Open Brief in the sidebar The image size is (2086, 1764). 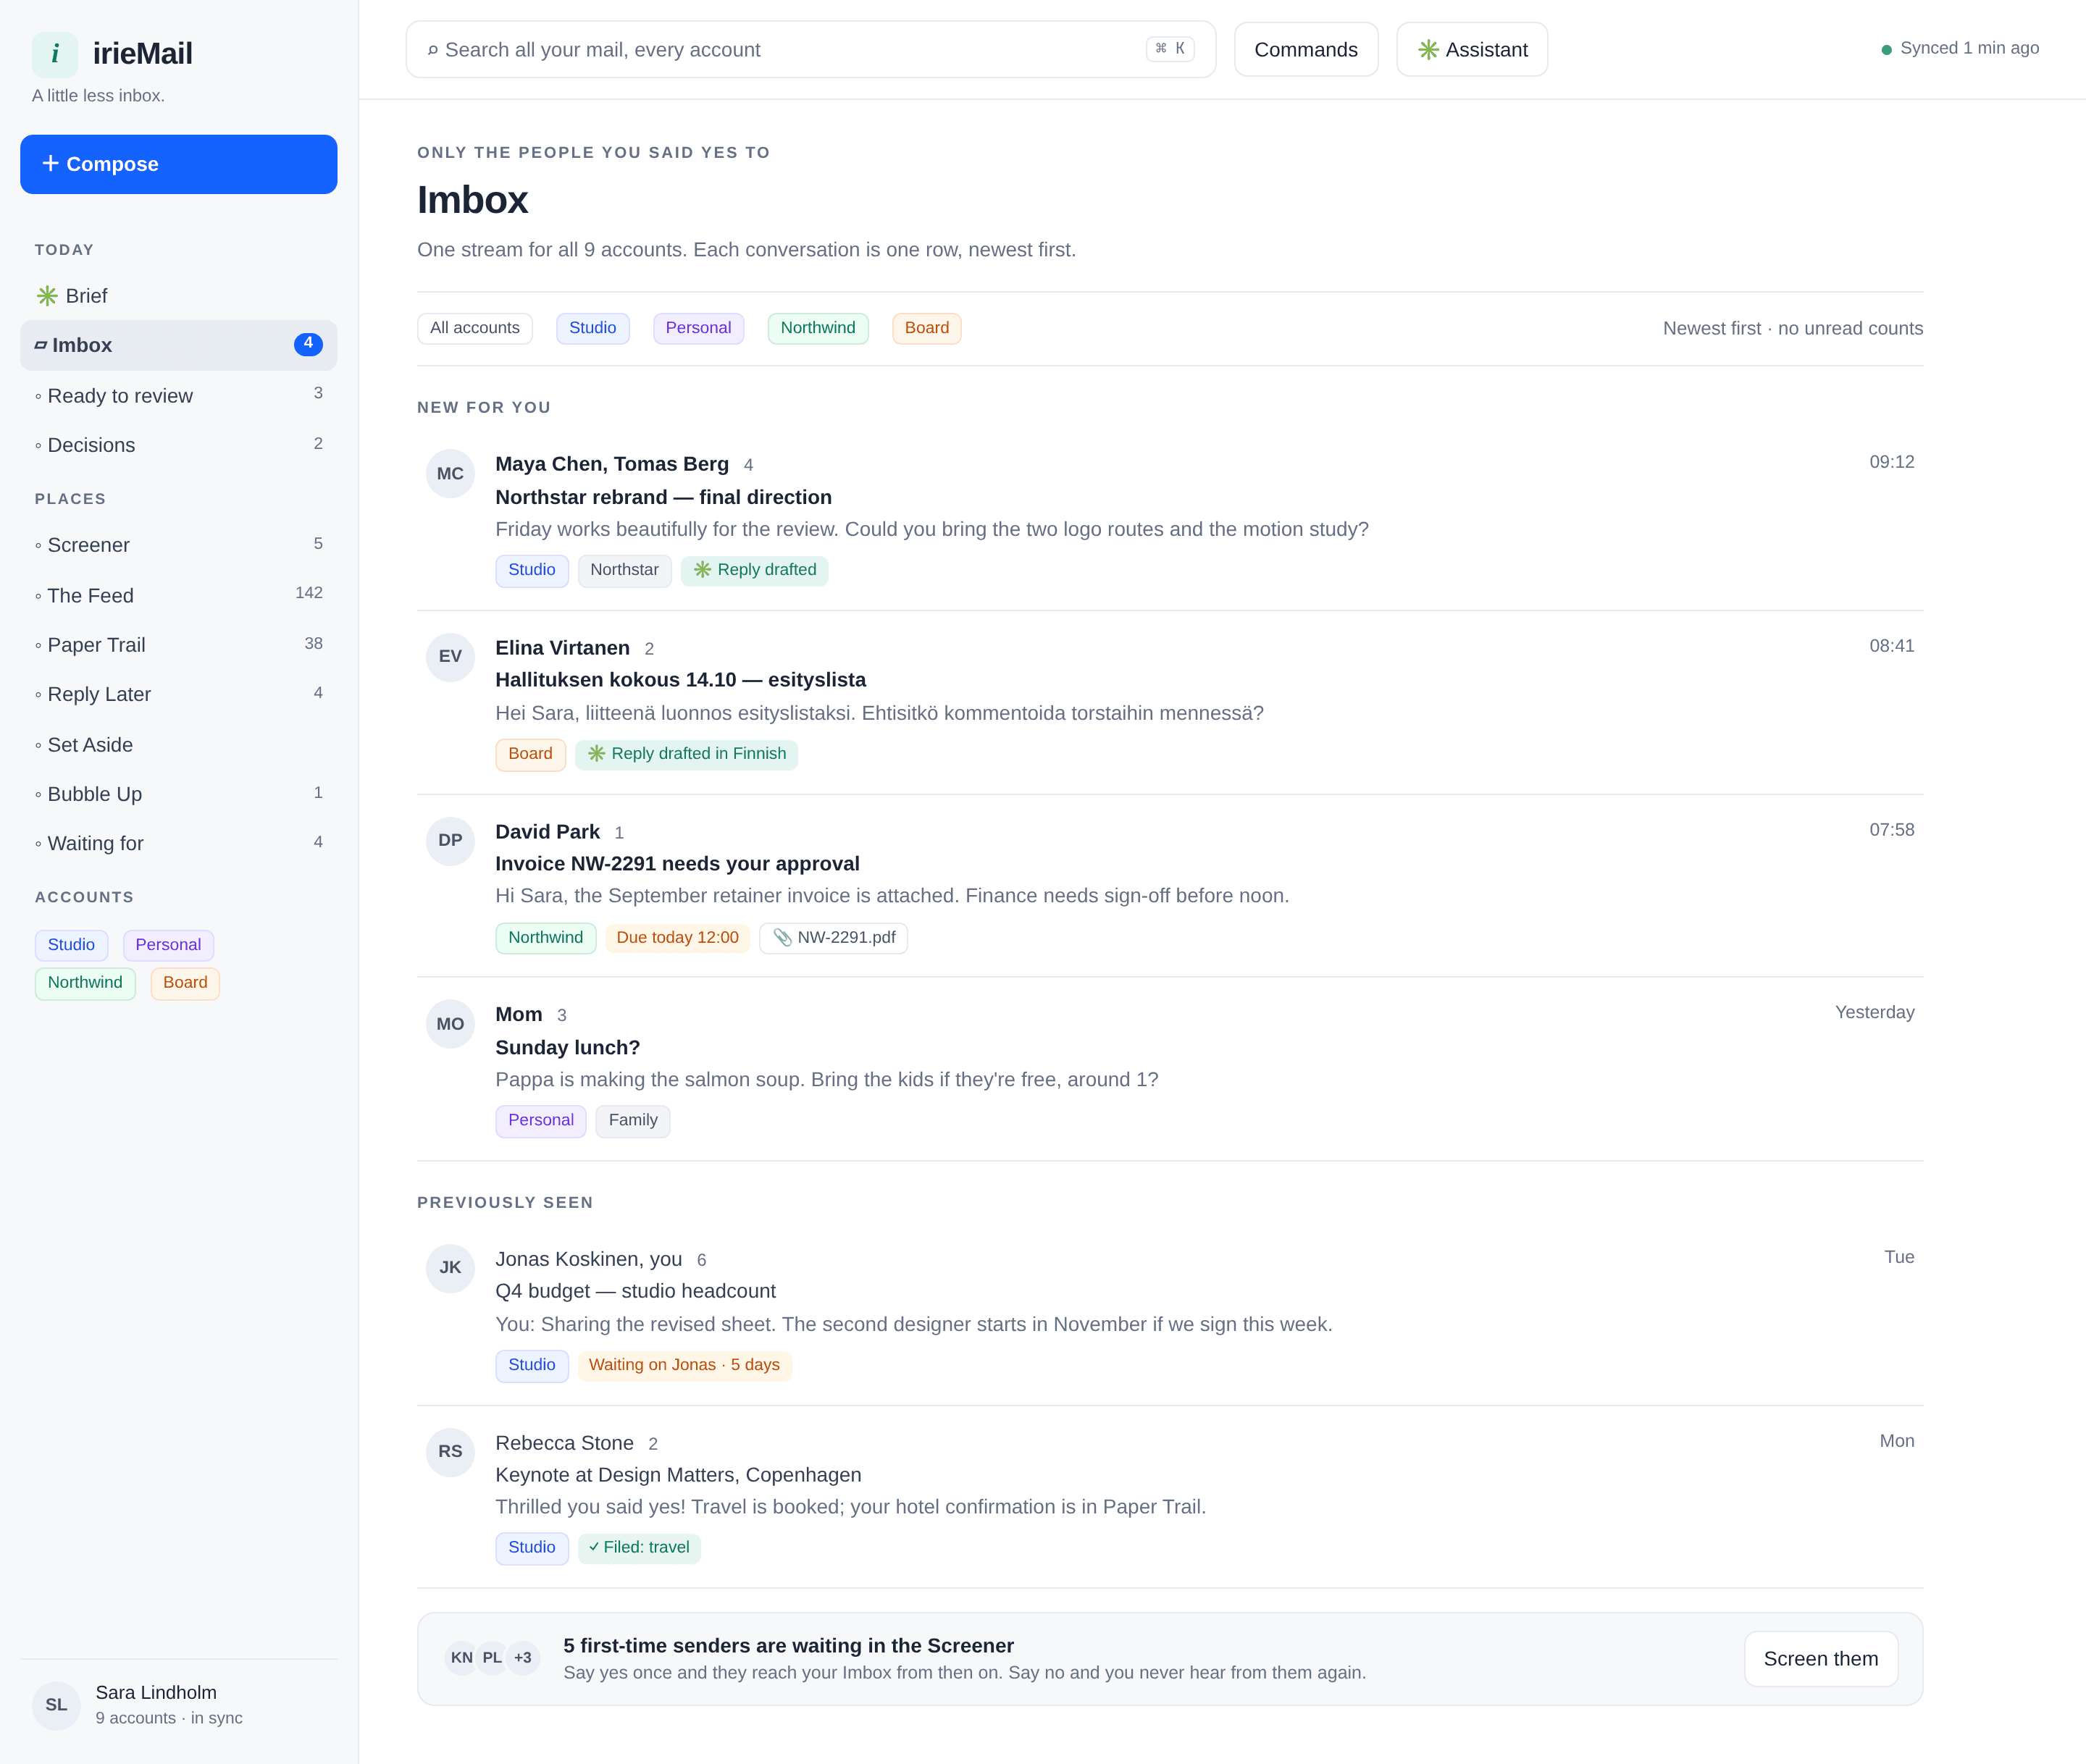179,296
